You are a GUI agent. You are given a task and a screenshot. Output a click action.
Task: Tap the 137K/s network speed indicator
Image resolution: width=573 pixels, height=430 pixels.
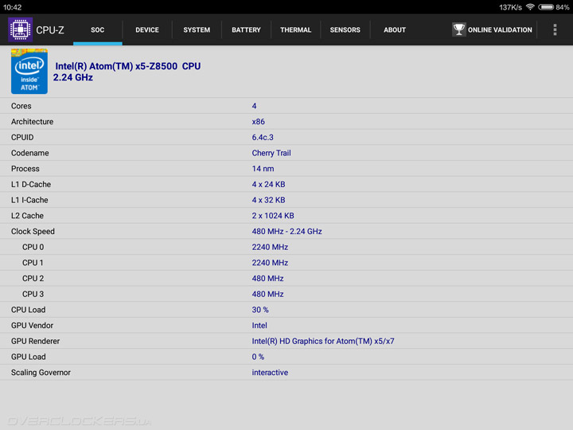point(510,7)
